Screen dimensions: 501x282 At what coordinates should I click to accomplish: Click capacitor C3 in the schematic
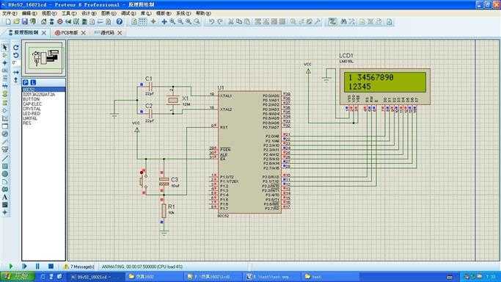coord(164,181)
